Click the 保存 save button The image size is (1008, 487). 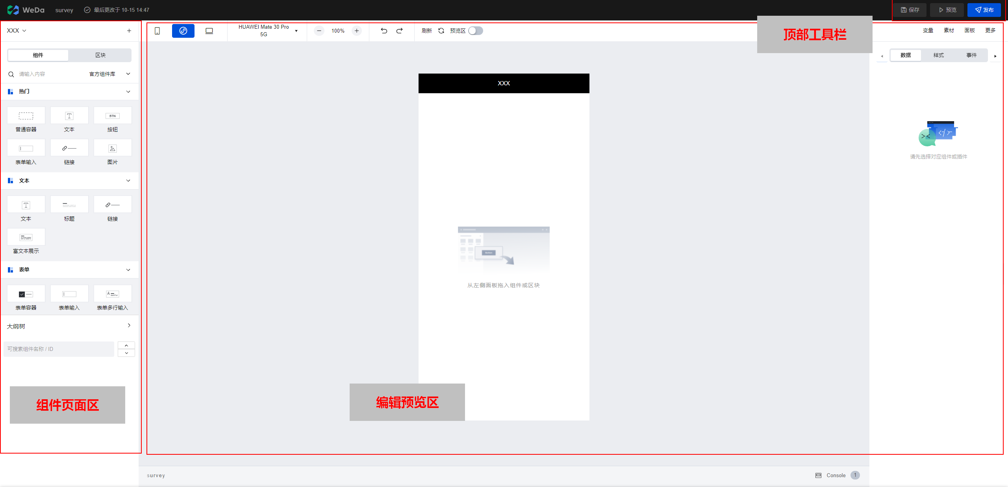(x=910, y=10)
